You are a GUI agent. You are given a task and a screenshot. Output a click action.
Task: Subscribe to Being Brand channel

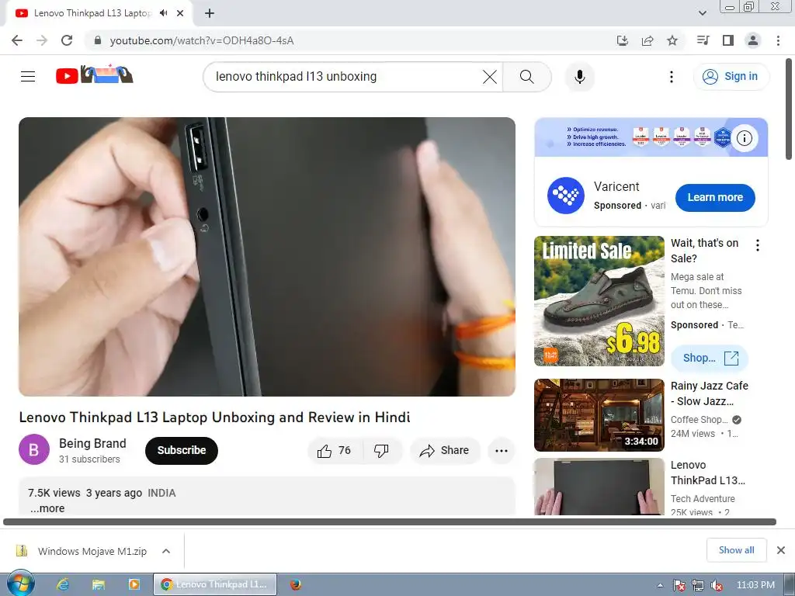182,451
